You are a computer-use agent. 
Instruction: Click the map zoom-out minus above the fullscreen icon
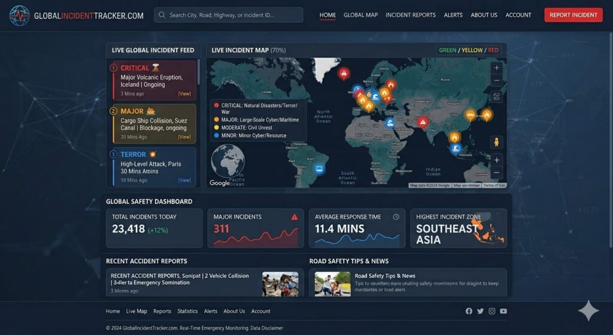496,81
